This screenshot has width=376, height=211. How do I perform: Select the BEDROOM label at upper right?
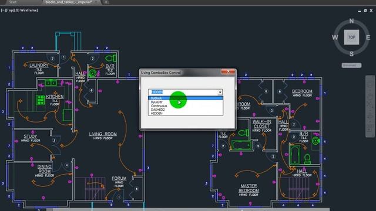pyautogui.click(x=302, y=91)
